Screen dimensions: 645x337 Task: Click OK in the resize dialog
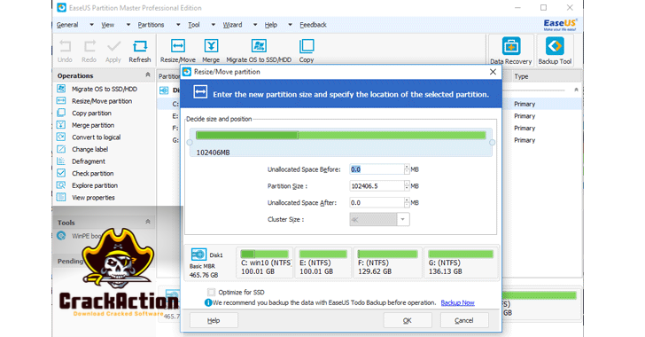click(408, 320)
